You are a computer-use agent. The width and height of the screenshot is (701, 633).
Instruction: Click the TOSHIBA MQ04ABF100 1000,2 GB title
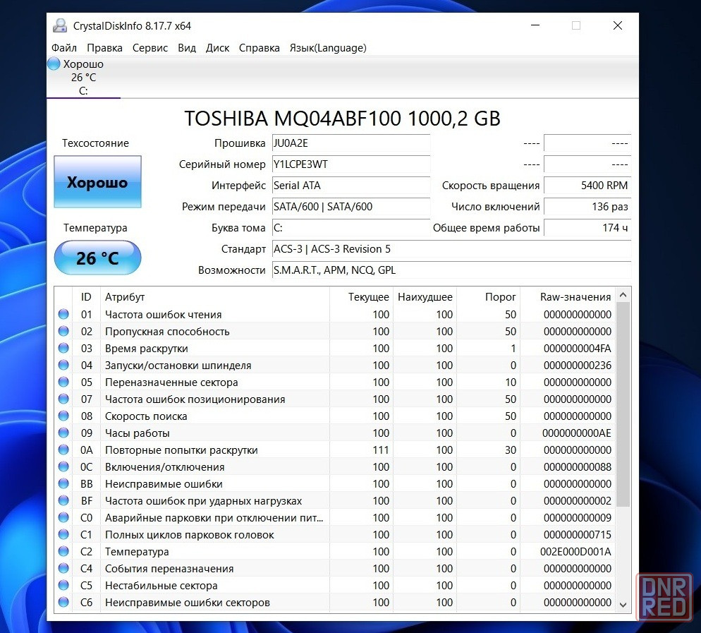click(x=343, y=118)
